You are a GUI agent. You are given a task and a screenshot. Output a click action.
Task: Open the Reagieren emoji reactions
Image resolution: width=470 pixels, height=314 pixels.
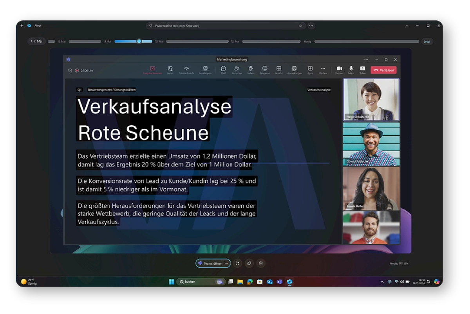(x=265, y=69)
